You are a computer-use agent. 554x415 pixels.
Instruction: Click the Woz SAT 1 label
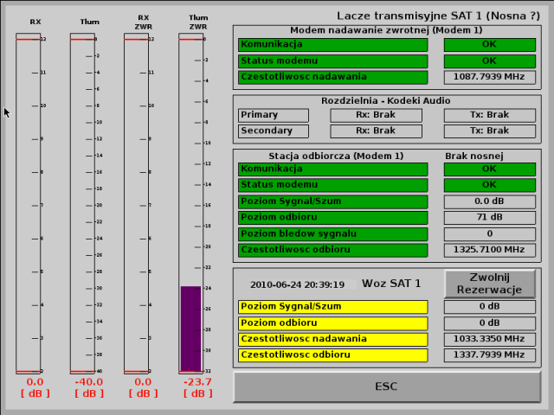point(391,284)
